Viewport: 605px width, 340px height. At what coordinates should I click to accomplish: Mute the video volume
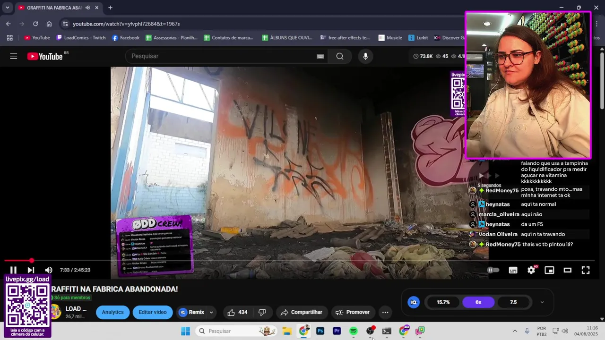point(49,270)
